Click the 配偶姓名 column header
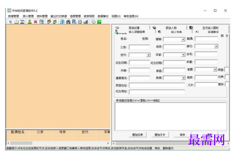The height and width of the screenshot is (152, 232). [x=18, y=132]
